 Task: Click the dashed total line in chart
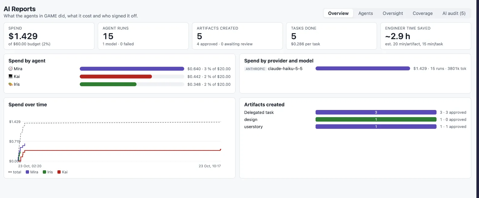click(122, 122)
